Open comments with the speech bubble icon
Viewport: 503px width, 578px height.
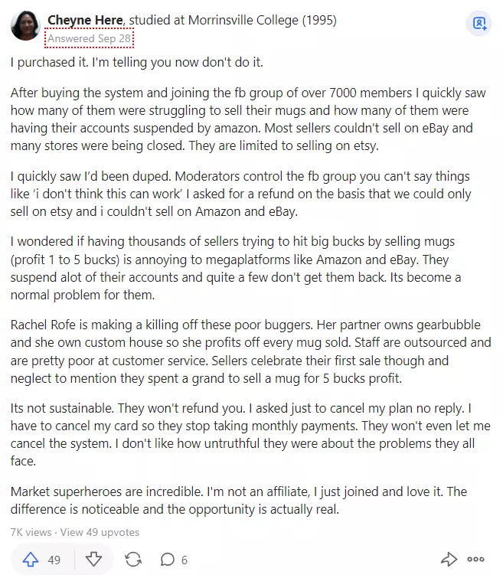pos(167,560)
